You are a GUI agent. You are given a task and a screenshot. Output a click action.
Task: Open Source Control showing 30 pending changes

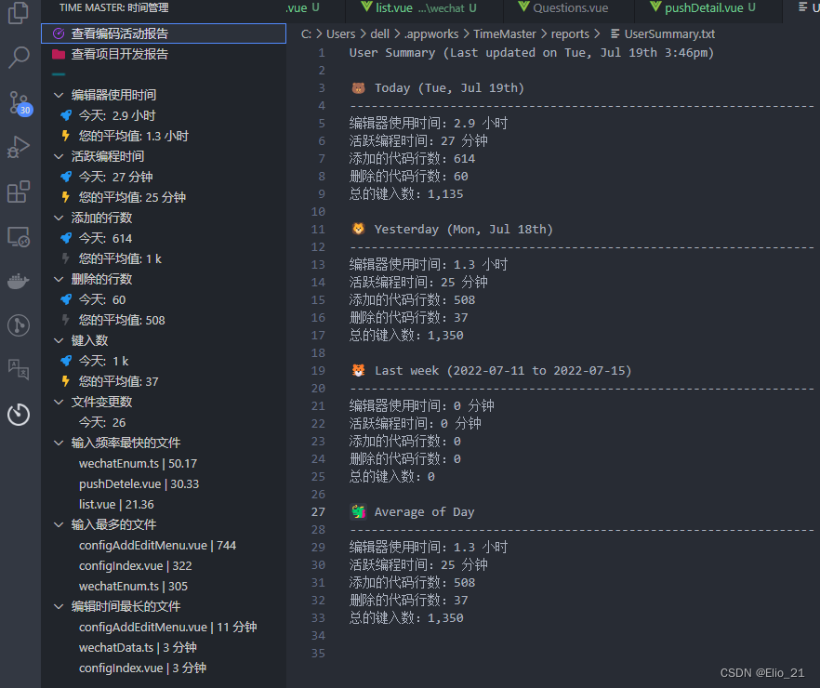[19, 102]
